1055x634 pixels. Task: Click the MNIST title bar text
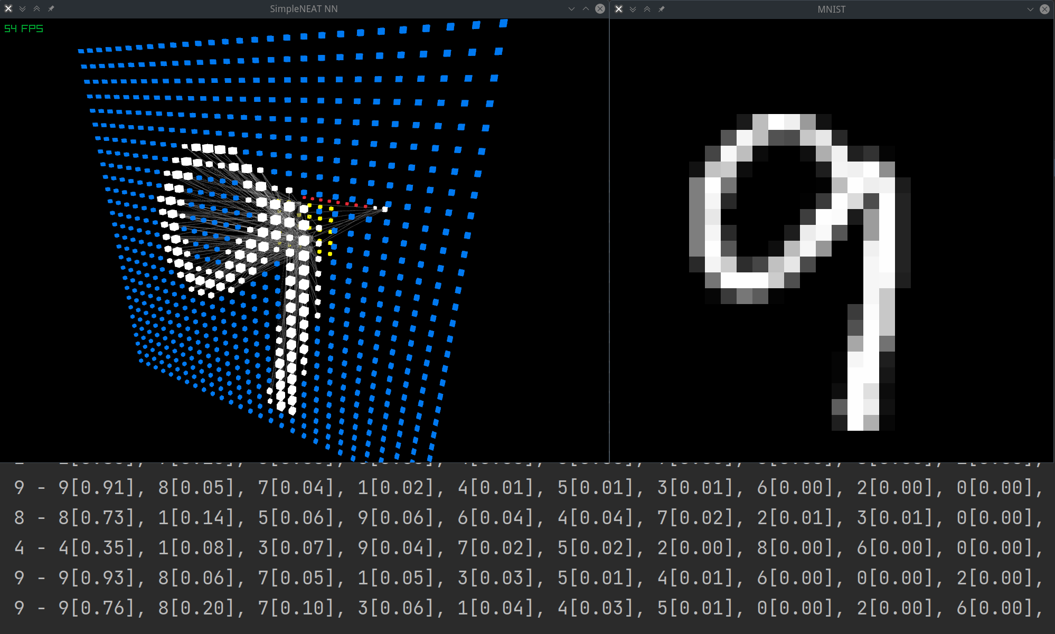831,9
